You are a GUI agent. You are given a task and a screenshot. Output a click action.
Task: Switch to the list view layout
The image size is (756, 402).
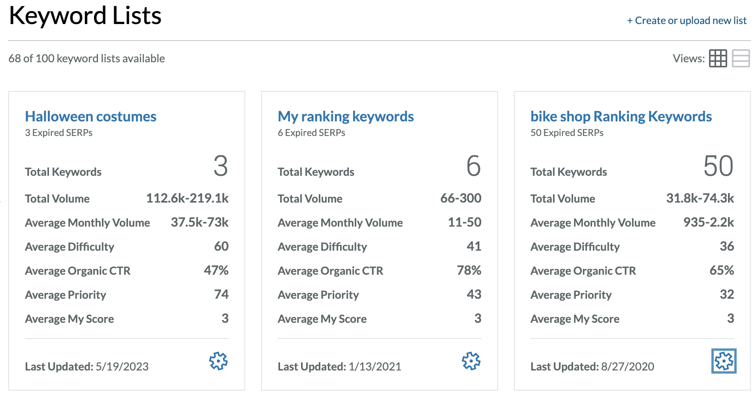click(741, 59)
